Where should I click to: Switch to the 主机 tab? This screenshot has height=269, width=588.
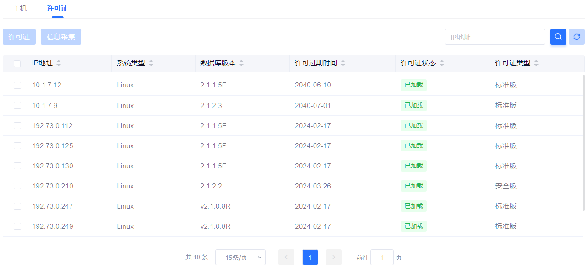pyautogui.click(x=20, y=9)
